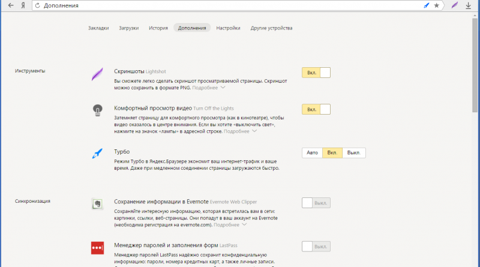Expand Подробнее under Evernote description
This screenshot has height=267, width=480.
coord(230,225)
